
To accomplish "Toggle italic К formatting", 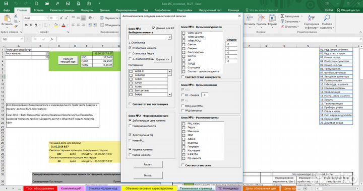I will (x=31, y=25).
